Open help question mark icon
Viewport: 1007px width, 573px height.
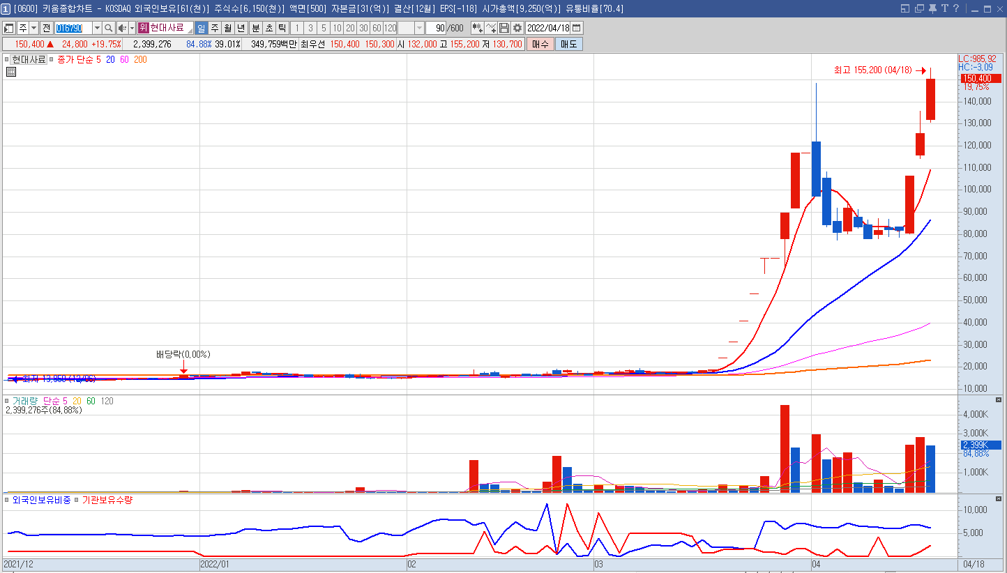956,8
